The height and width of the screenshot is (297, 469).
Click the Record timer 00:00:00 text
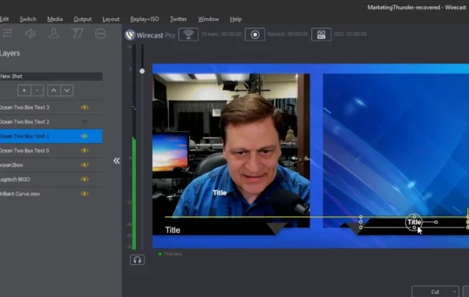pyautogui.click(x=288, y=34)
